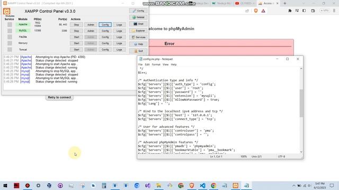Open Chrome from the taskbar

pyautogui.click(x=213, y=185)
